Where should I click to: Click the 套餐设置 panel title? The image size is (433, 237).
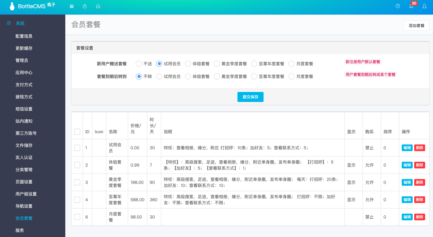(85, 48)
